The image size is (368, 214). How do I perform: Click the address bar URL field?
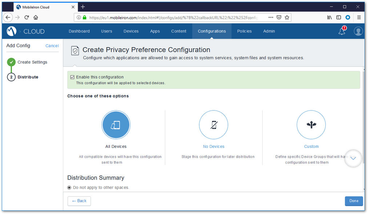click(173, 17)
